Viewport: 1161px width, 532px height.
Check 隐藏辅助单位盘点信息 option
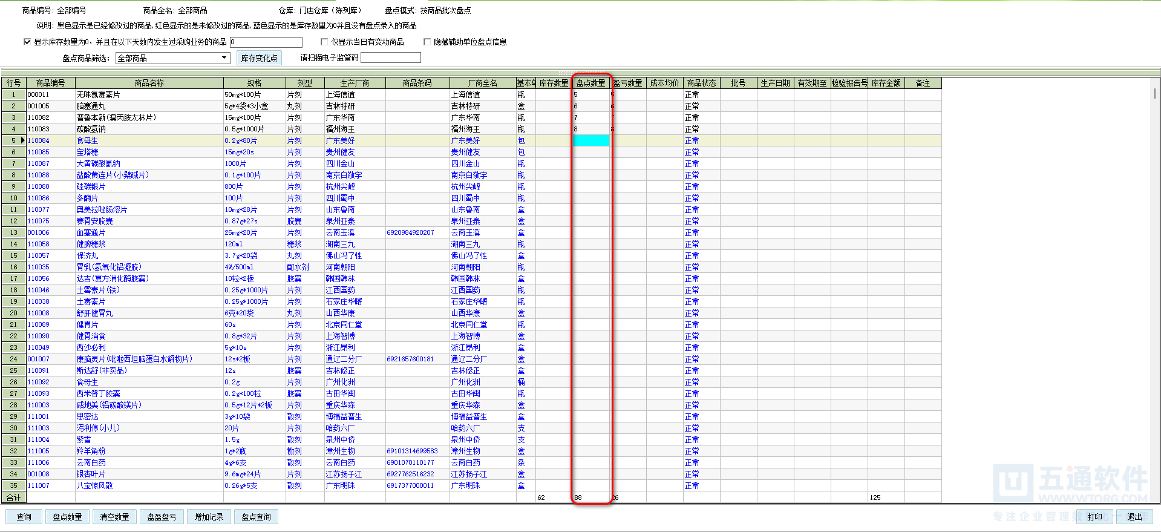[427, 42]
